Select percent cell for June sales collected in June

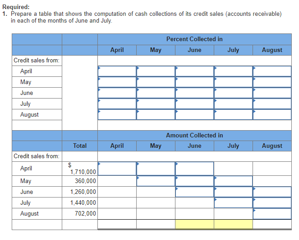click(194, 93)
